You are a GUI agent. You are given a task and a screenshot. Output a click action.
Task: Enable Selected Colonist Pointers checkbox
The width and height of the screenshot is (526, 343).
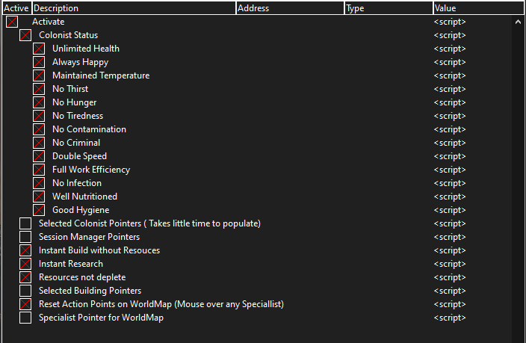[x=25, y=223]
